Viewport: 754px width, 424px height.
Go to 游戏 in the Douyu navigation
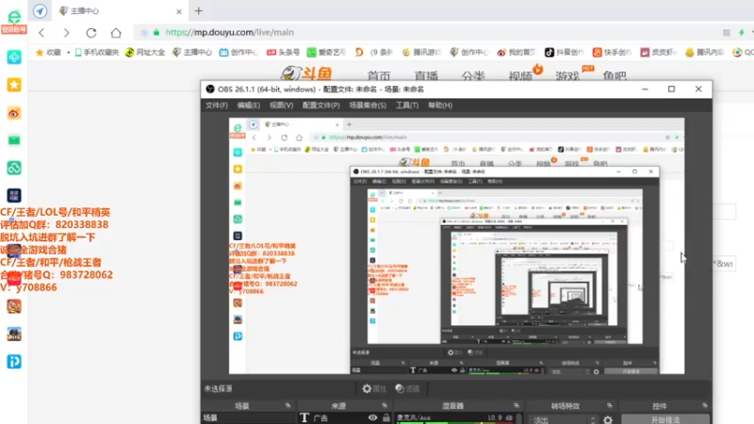pos(567,76)
